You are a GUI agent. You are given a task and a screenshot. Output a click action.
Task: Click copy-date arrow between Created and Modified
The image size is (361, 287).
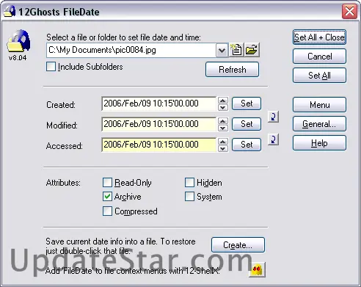pos(273,117)
